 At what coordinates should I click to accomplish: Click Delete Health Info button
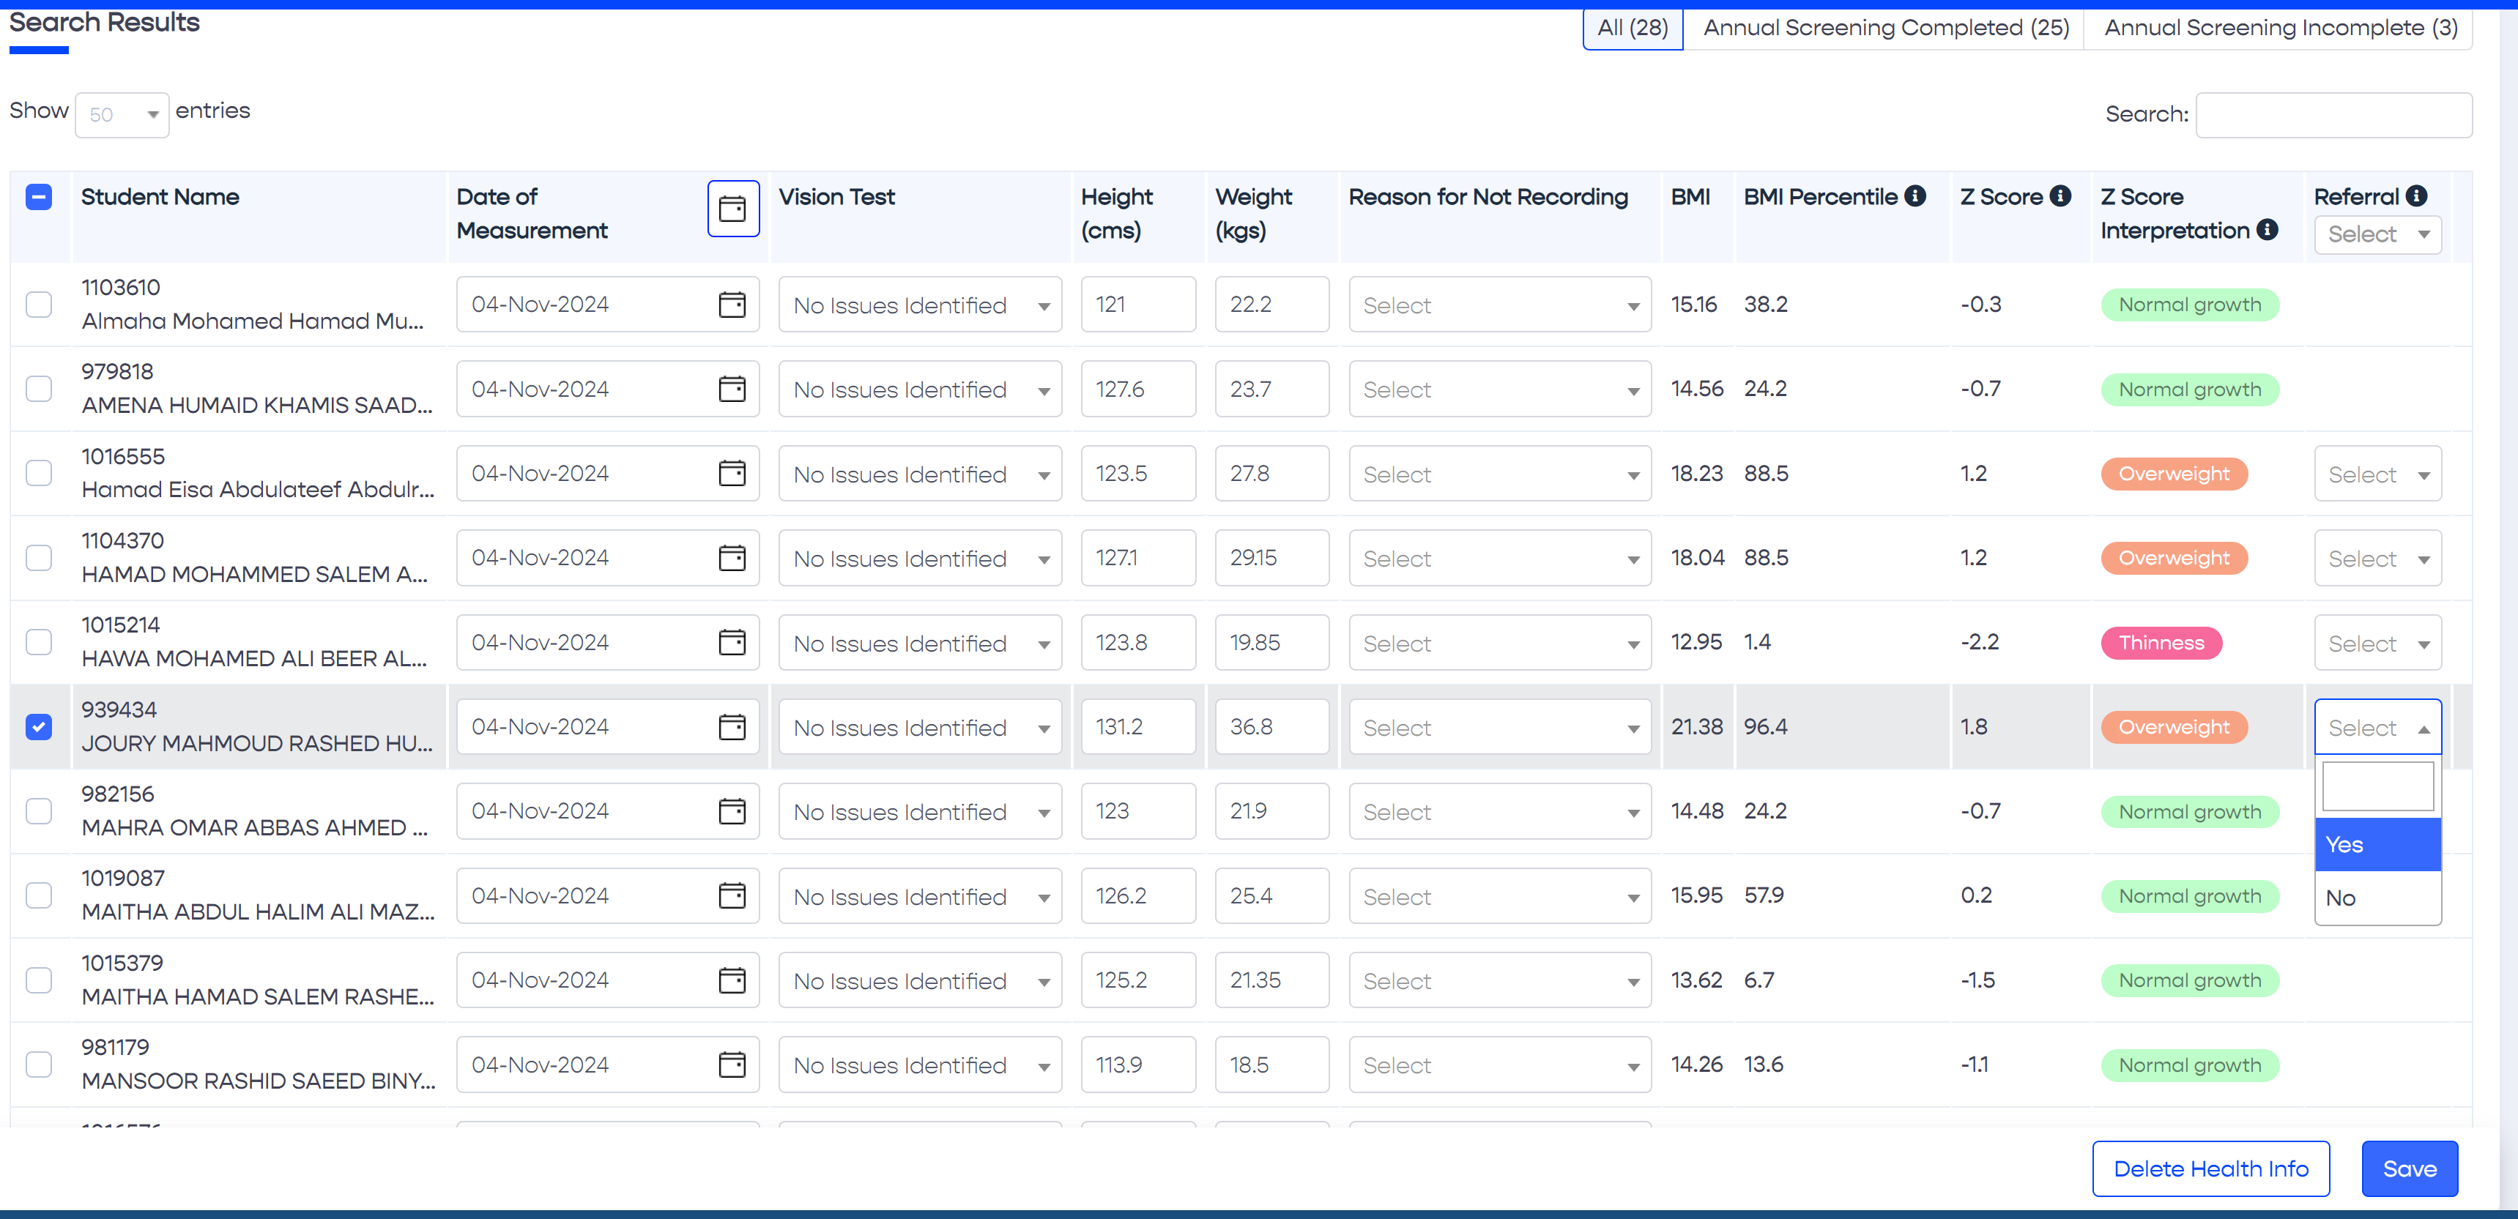pyautogui.click(x=2210, y=1169)
